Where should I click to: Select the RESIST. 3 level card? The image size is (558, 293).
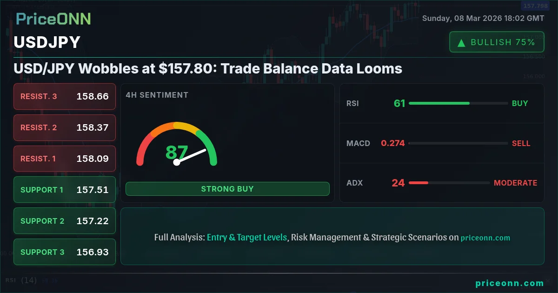(65, 96)
